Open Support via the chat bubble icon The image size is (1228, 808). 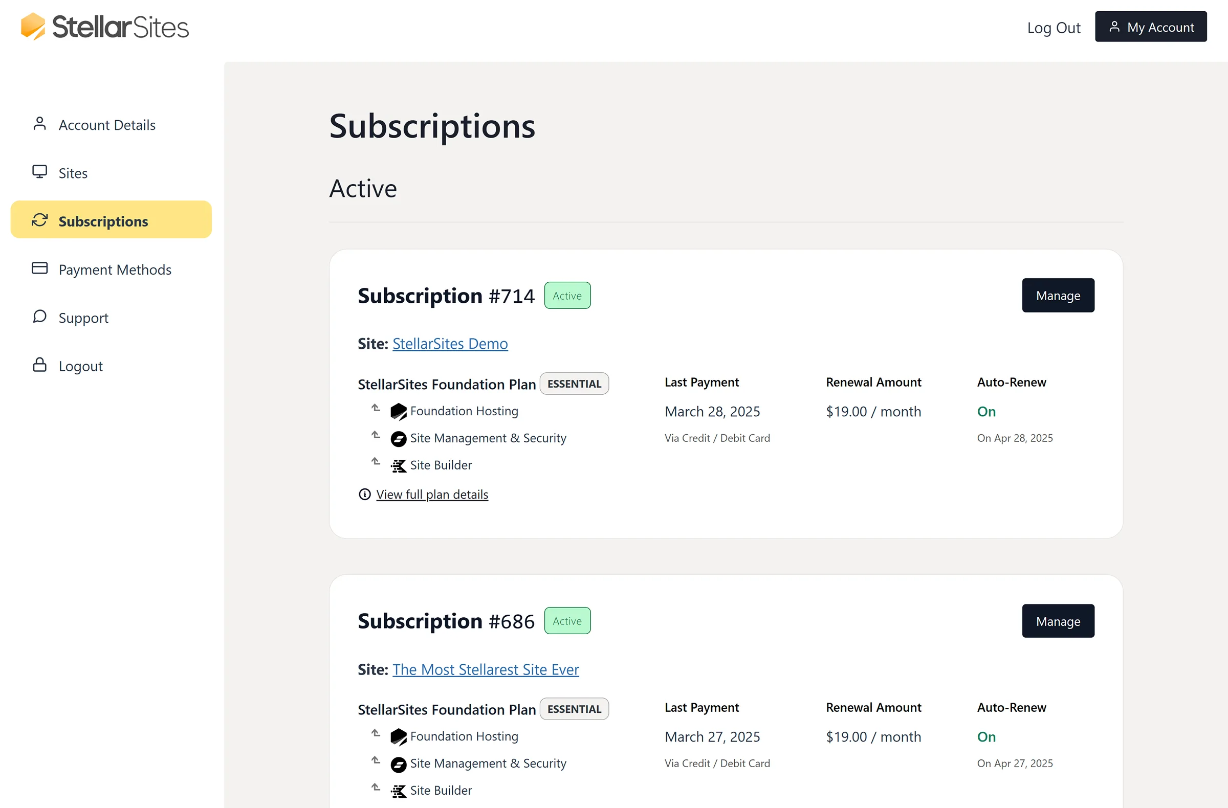(39, 317)
